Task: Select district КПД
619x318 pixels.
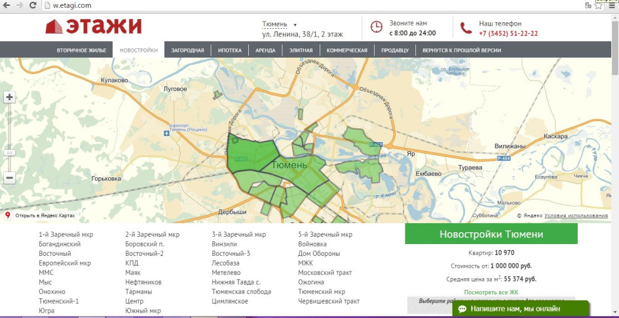Action: click(132, 263)
